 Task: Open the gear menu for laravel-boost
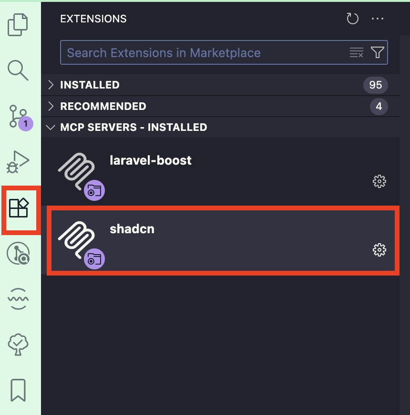[x=379, y=181]
